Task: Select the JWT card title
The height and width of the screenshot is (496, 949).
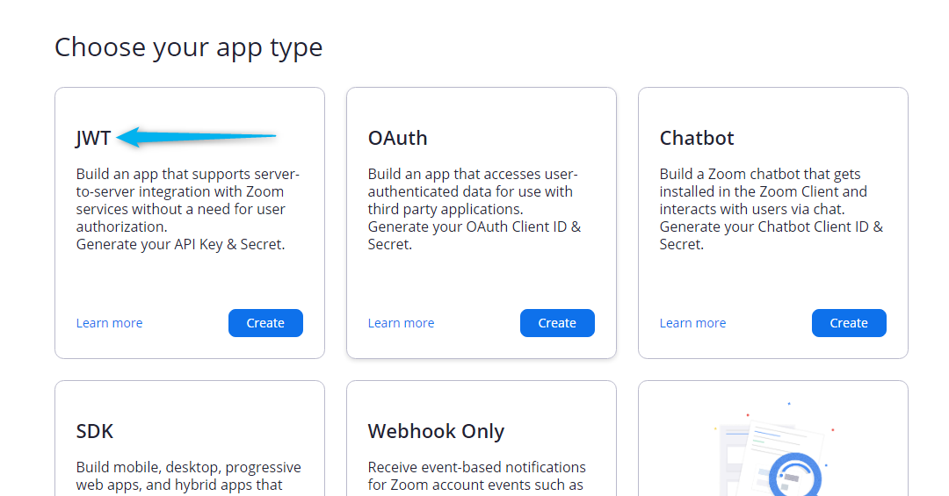Action: pyautogui.click(x=93, y=139)
